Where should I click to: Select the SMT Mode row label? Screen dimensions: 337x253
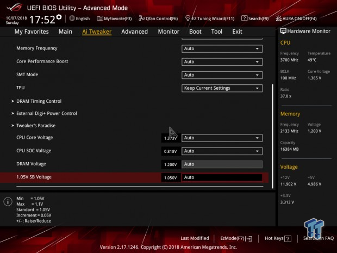click(x=27, y=75)
